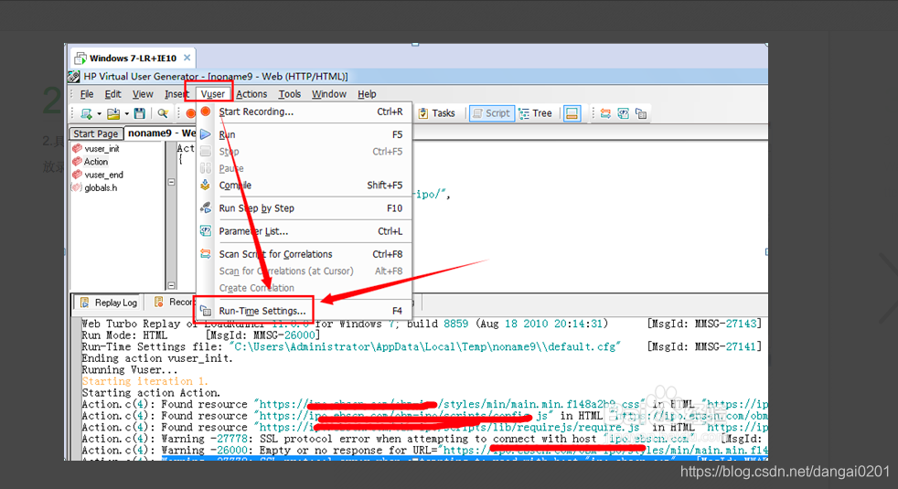
Task: Open the Insert menu
Action: click(x=176, y=94)
